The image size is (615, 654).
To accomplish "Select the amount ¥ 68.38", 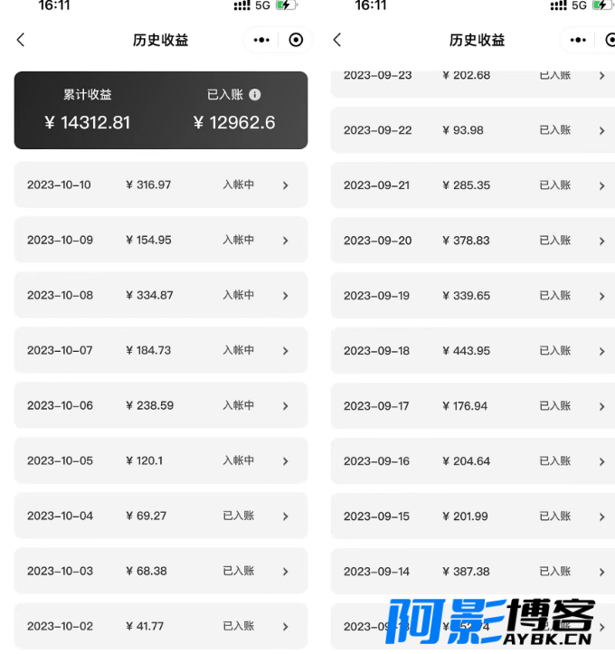I will click(x=147, y=571).
